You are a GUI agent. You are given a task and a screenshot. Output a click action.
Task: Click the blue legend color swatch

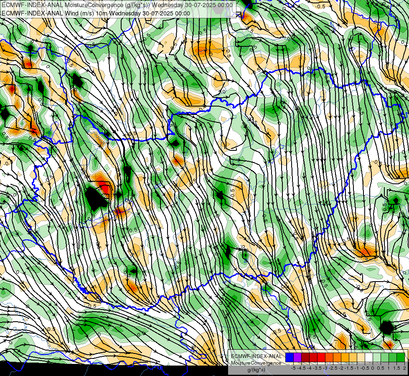[290, 357]
